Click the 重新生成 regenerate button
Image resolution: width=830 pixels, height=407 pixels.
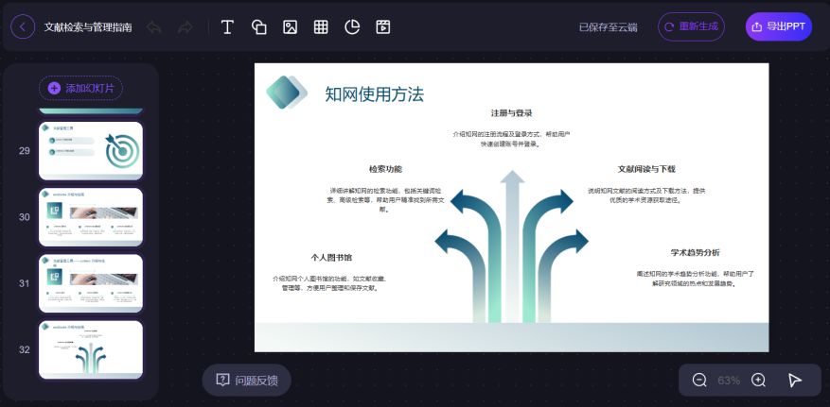click(691, 27)
